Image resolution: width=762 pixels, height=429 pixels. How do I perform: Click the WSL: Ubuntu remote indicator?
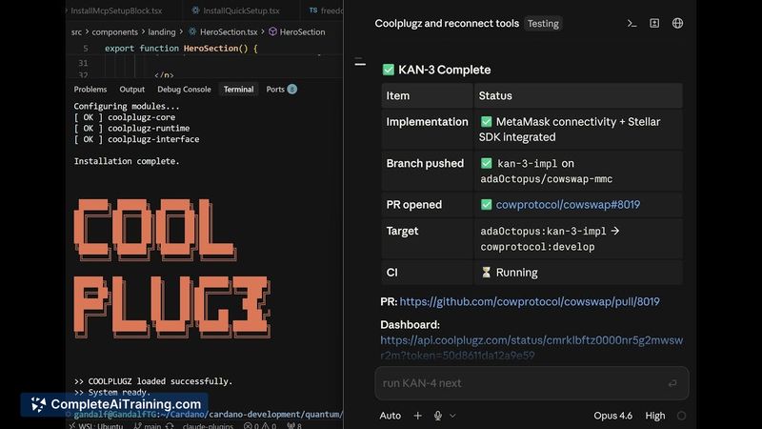click(96, 425)
